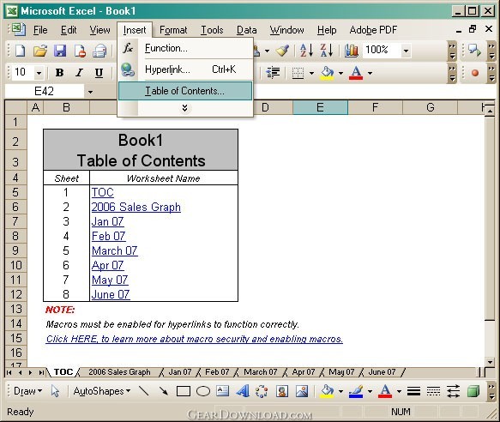The height and width of the screenshot is (422, 500).
Task: Follow the June 07 hyperlink
Action: click(x=111, y=294)
